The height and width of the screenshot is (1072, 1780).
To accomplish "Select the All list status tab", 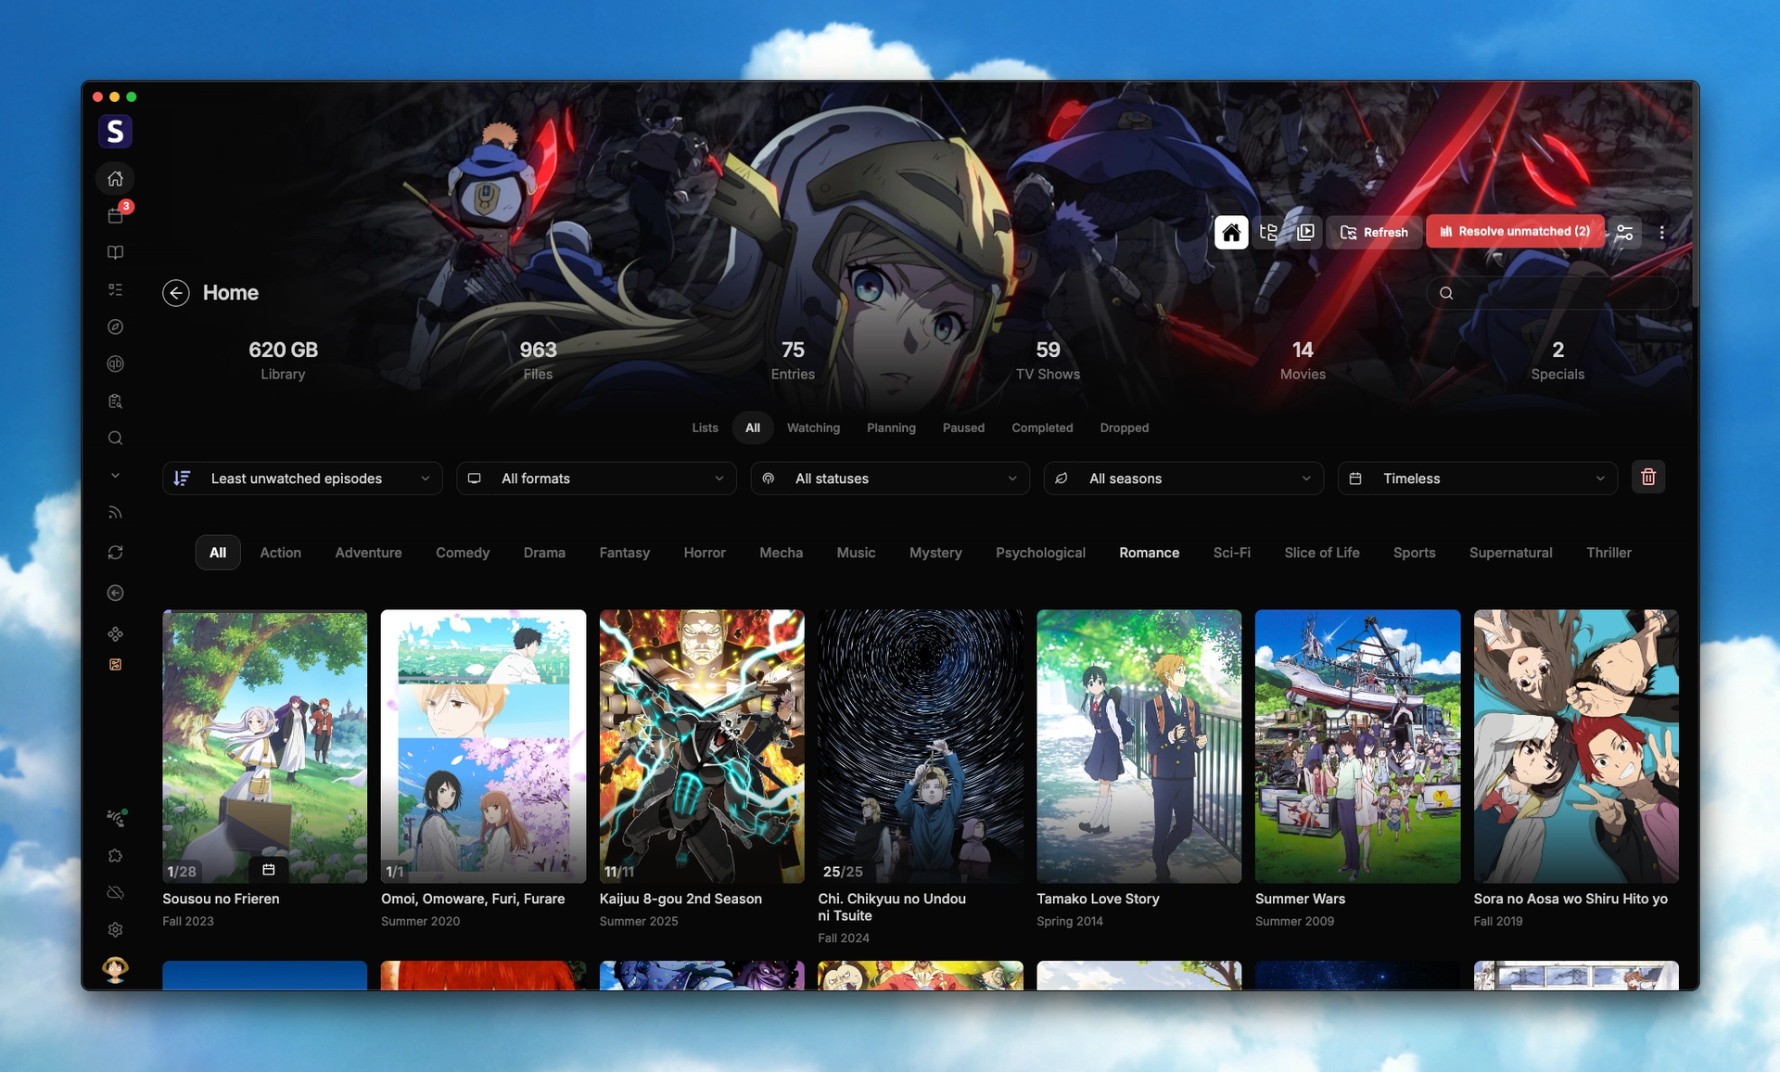I will [x=753, y=428].
